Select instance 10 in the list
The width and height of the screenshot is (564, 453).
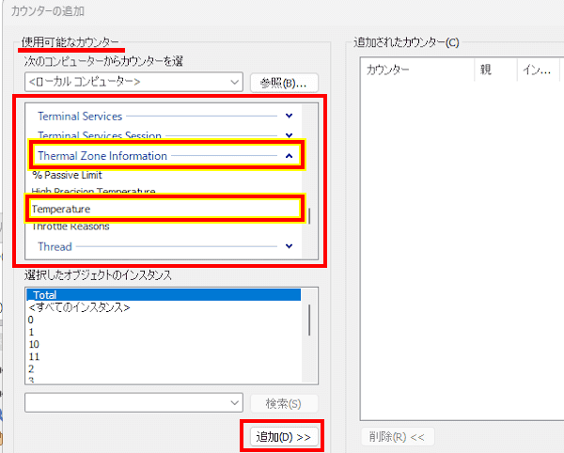click(34, 344)
